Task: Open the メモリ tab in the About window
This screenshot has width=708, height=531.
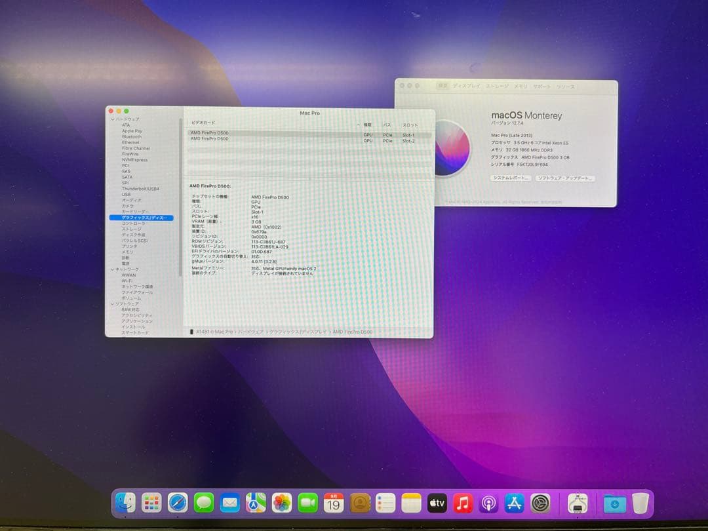Action: (521, 86)
